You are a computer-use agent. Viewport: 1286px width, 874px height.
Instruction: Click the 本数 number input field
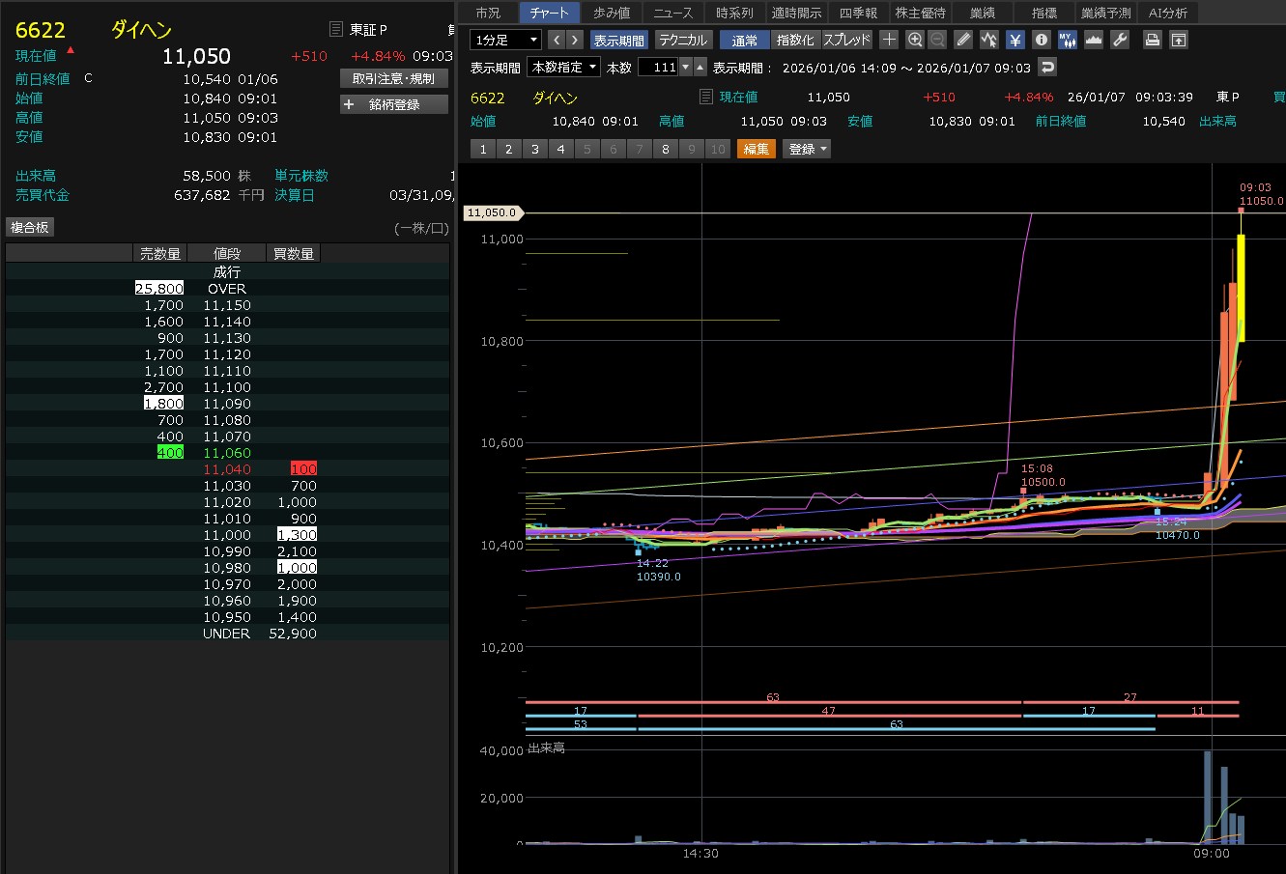click(x=657, y=67)
